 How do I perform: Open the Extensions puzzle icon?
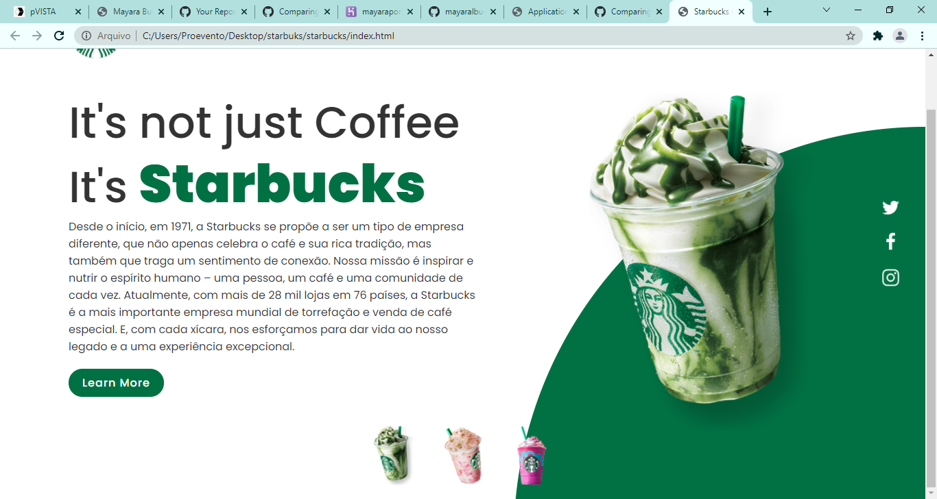click(877, 36)
